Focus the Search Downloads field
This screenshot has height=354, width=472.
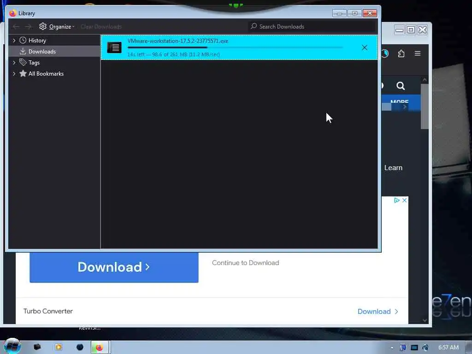point(313,26)
